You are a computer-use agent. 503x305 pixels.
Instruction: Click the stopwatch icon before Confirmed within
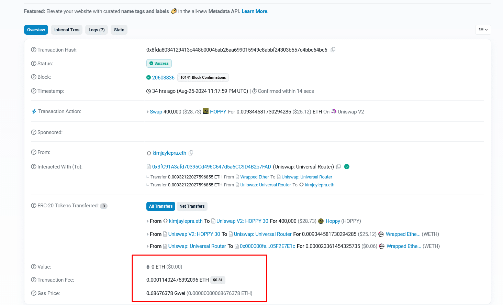255,91
